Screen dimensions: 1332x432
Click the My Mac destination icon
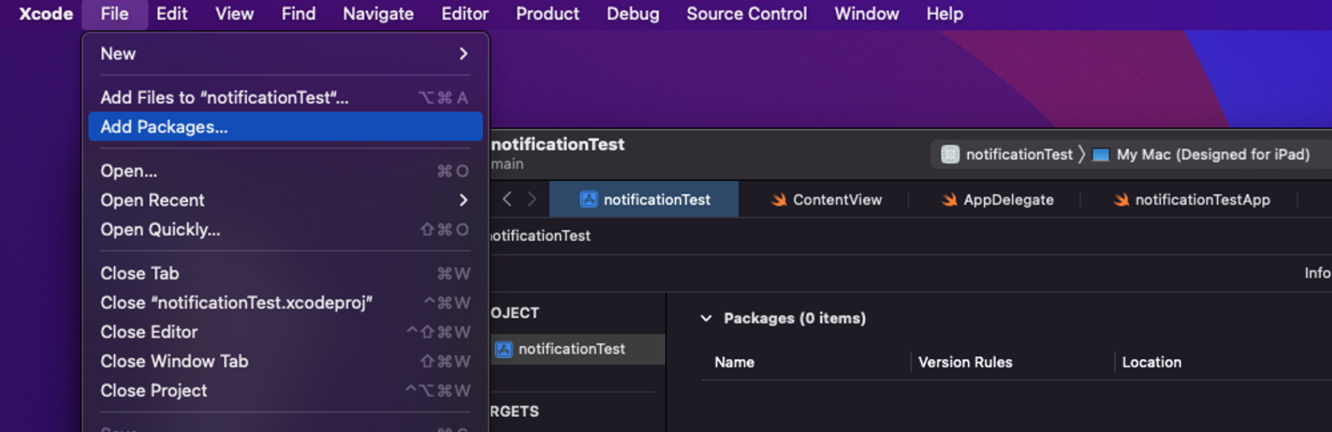coord(1100,155)
